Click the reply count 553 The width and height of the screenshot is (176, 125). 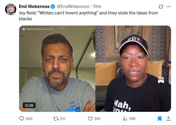pyautogui.click(x=29, y=119)
